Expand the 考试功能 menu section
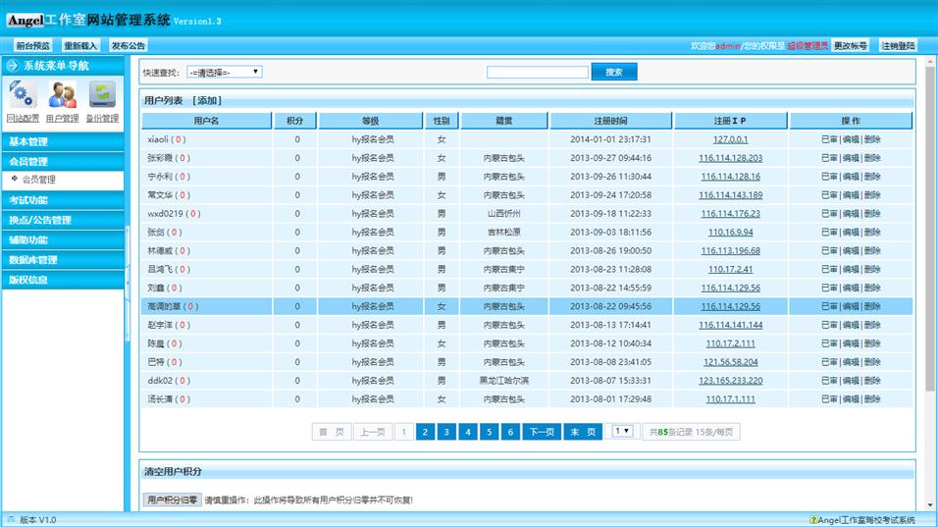Screen dimensions: 938x527 [x=63, y=200]
